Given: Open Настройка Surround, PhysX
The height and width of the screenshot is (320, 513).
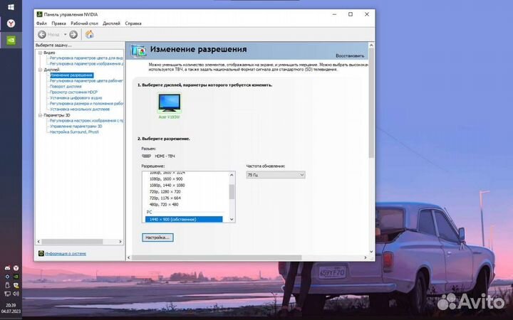Looking at the screenshot, I should [x=74, y=132].
